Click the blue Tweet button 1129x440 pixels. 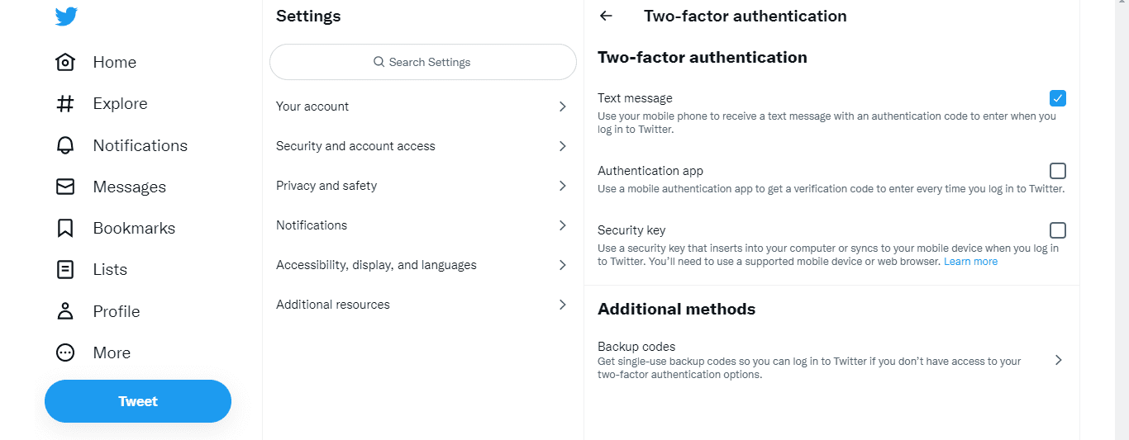tap(138, 401)
